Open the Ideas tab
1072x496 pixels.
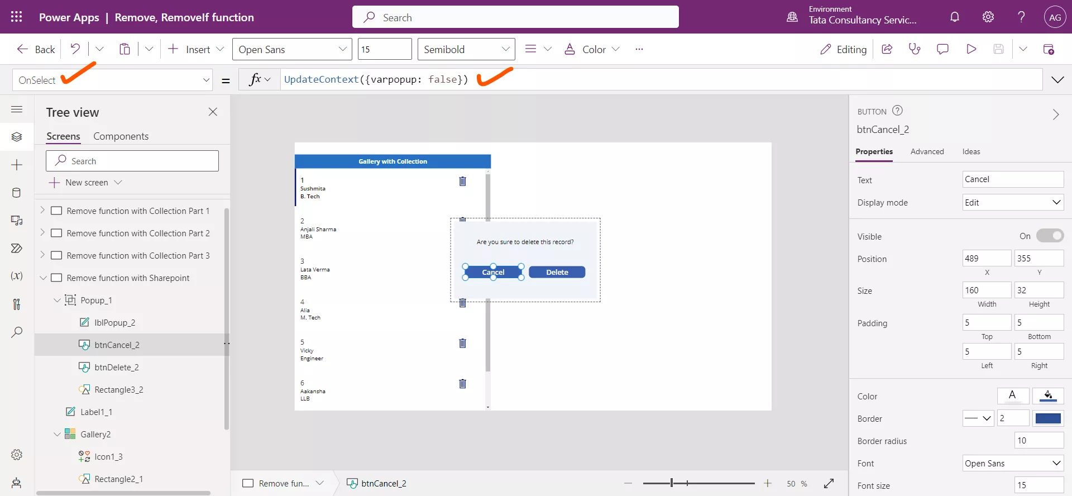tap(971, 151)
